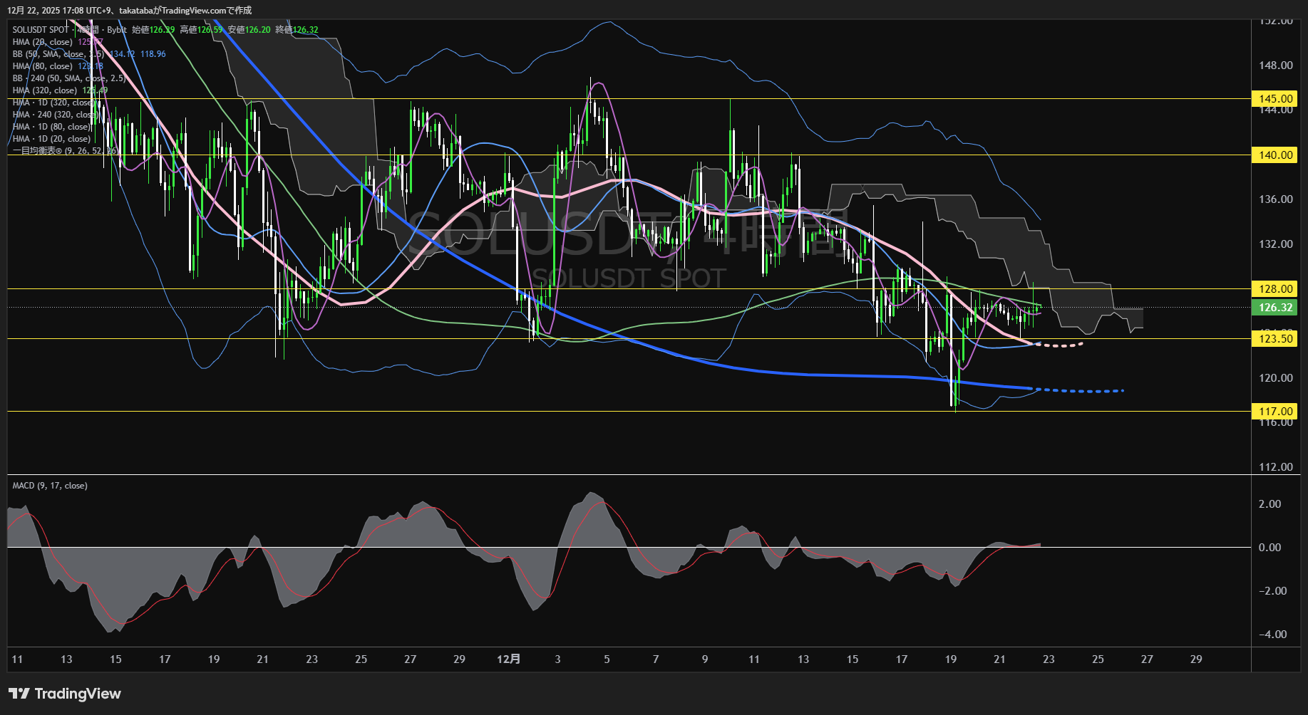The width and height of the screenshot is (1308, 715).
Task: Click the chart creation timestamp header text
Action: point(129,10)
